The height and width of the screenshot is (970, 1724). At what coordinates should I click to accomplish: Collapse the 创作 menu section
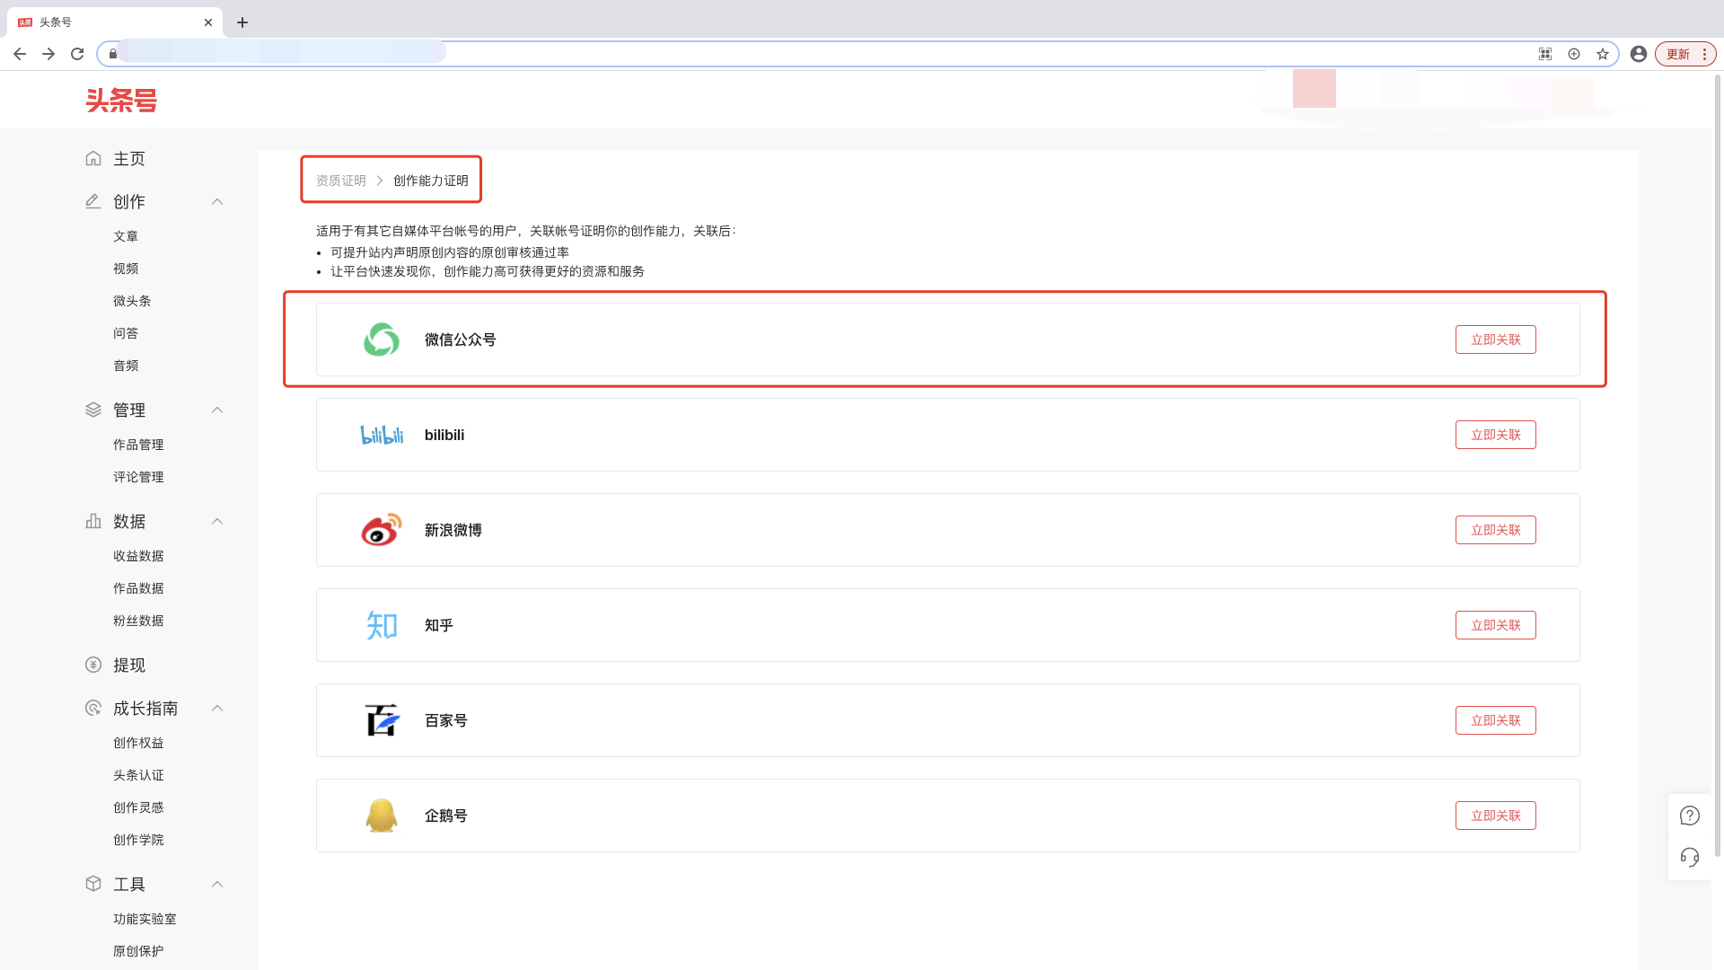(217, 201)
